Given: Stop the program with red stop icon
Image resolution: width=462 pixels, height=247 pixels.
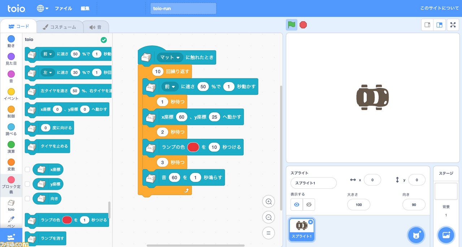Looking at the screenshot, I should point(303,25).
